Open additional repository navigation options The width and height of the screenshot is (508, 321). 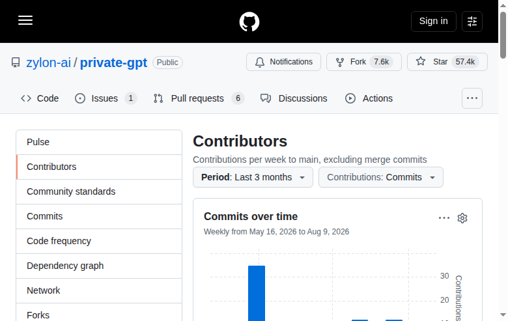(472, 98)
